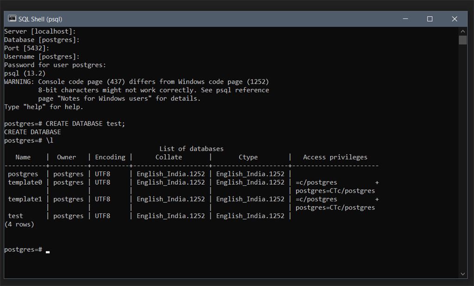Click the Encoding column header
The image size is (474, 286).
coord(110,157)
